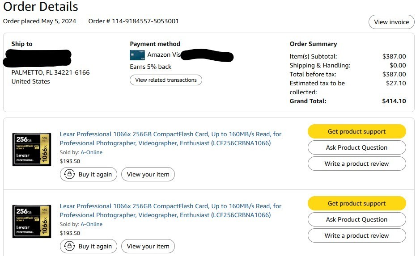Open View related transactions

click(166, 80)
